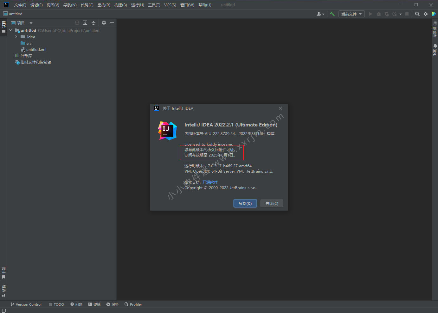
Task: Switch to the Profiler tool window tab
Action: tap(133, 304)
